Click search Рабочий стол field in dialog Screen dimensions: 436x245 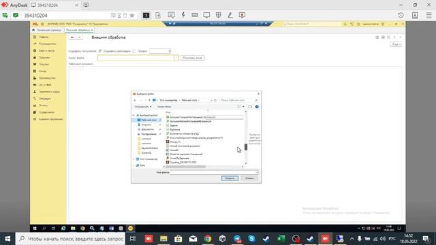click(239, 100)
